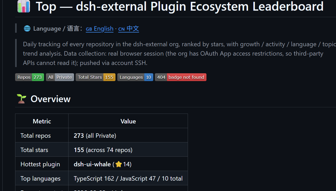
Task: Select the dsh-ui-whale plugin name
Action: pyautogui.click(x=92, y=164)
